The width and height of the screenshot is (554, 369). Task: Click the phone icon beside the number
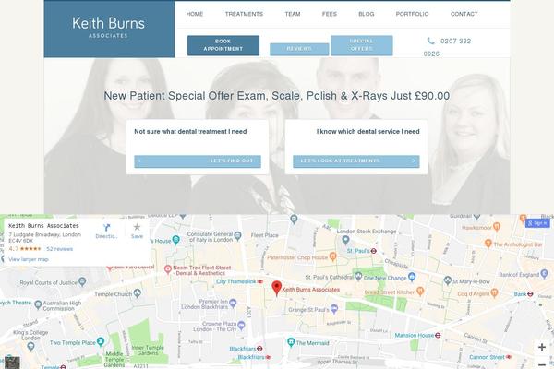tap(430, 41)
